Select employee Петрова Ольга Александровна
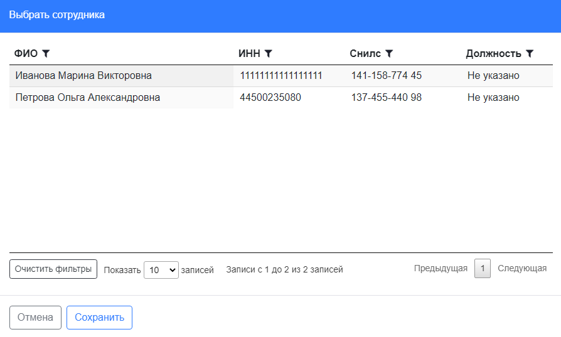561x337 pixels. coord(87,98)
